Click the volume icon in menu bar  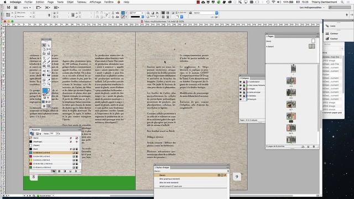point(279,2)
